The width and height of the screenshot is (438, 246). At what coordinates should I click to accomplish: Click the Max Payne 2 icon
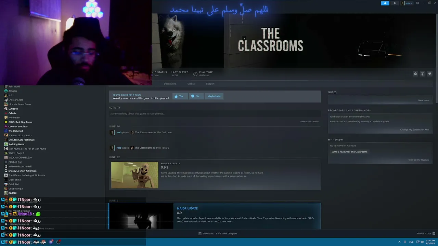[x=6, y=149]
